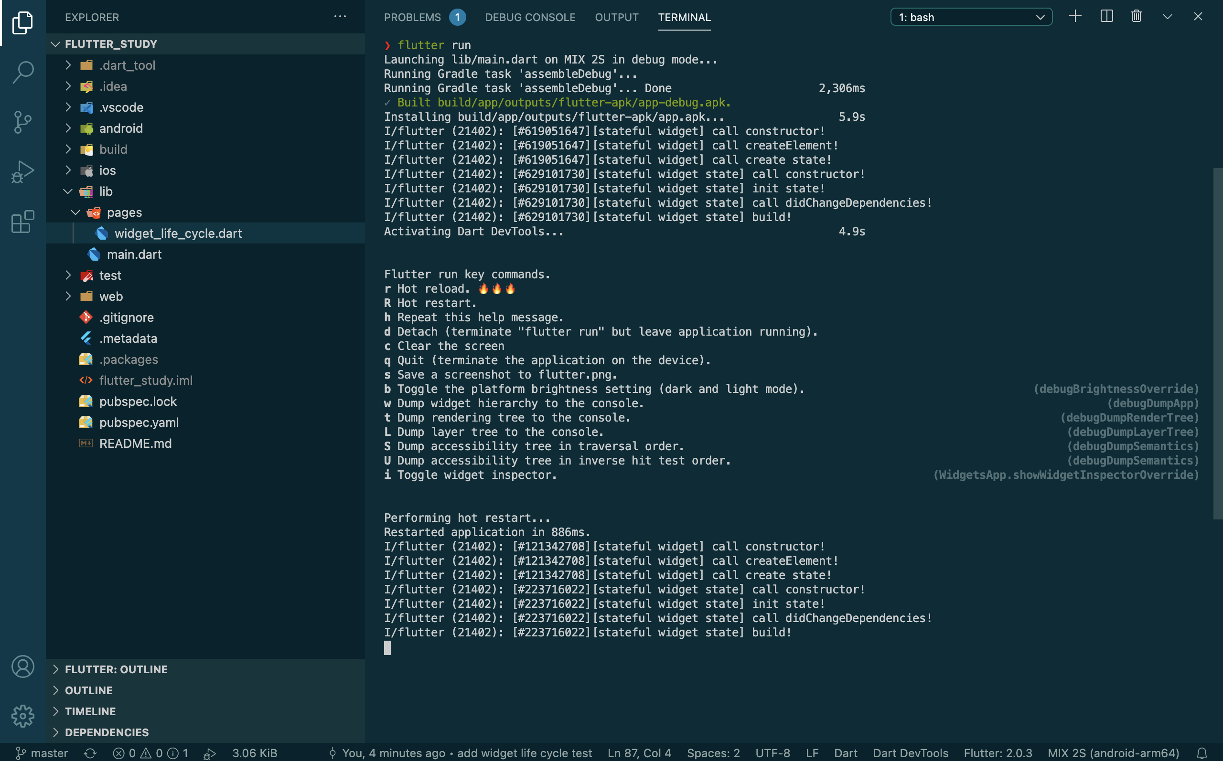The height and width of the screenshot is (761, 1223).
Task: Open main.dart in the explorer
Action: tap(134, 254)
